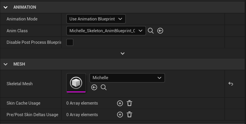
Task: Empty the Skin Cache Usage array
Action: 129,103
